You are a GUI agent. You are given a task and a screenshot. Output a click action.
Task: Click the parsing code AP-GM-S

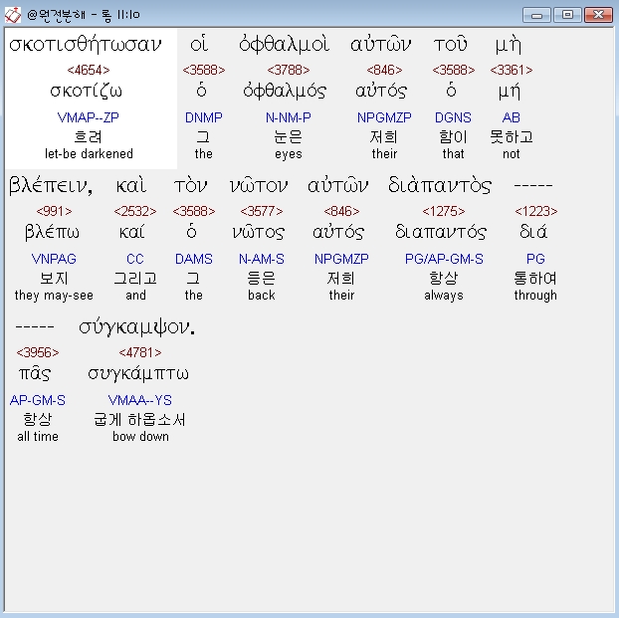point(38,400)
